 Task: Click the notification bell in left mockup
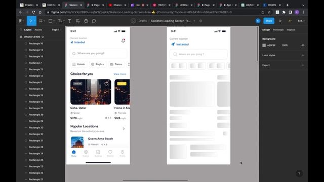(x=123, y=40)
